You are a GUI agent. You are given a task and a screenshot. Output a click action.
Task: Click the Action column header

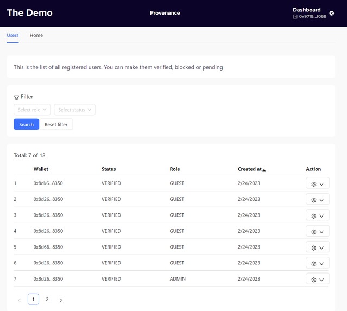pyautogui.click(x=313, y=169)
